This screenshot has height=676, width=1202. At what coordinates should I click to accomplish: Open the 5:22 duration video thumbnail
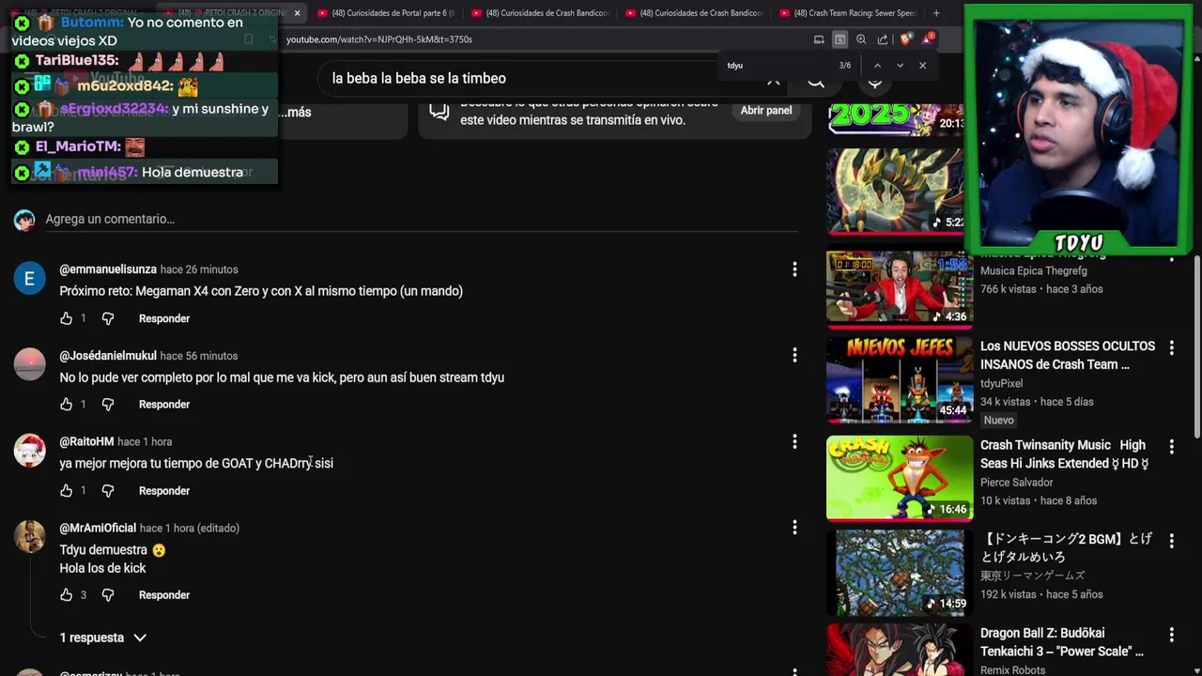click(895, 191)
